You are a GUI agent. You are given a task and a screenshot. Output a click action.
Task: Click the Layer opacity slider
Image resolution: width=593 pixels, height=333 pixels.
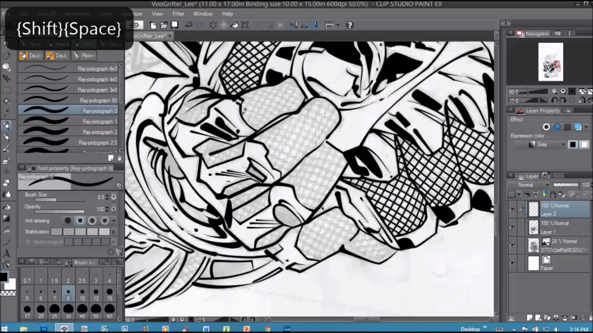pyautogui.click(x=566, y=185)
